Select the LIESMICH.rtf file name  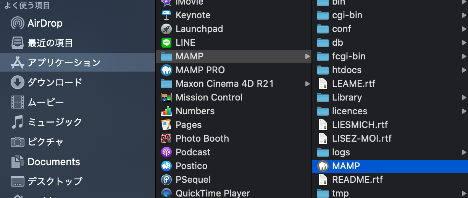pos(360,125)
